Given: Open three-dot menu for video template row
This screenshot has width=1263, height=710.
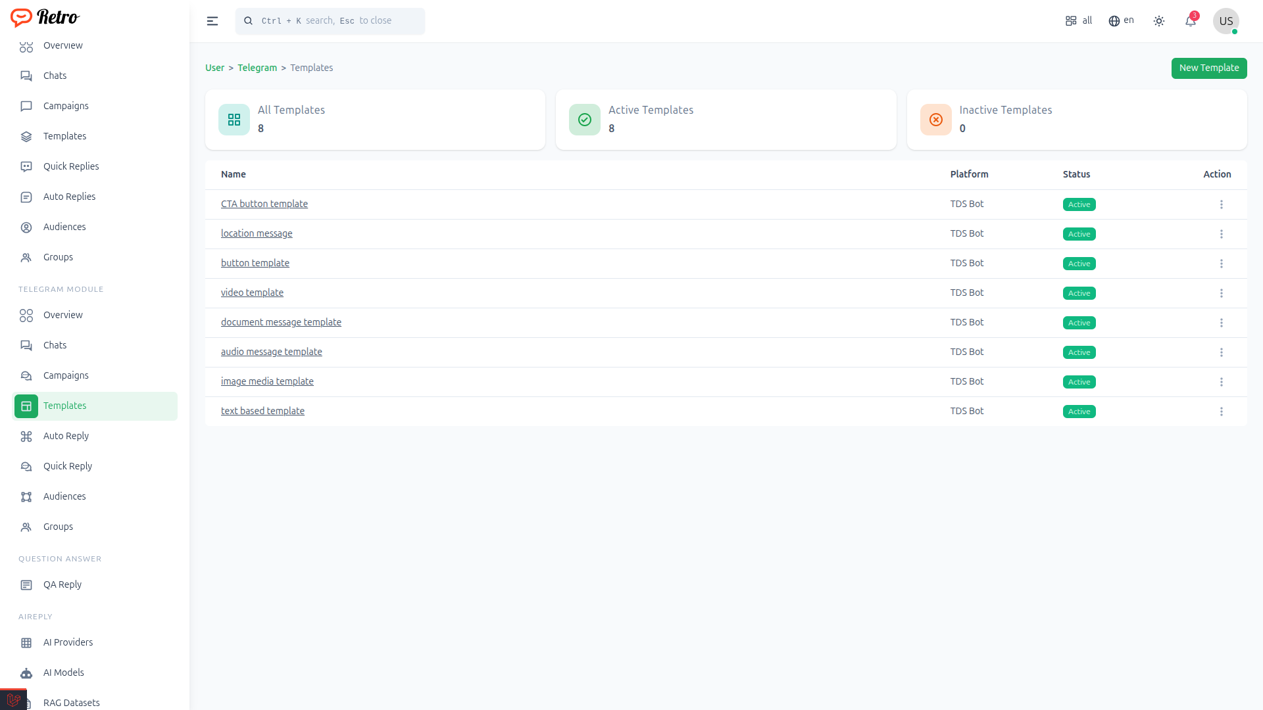Looking at the screenshot, I should pos(1222,293).
